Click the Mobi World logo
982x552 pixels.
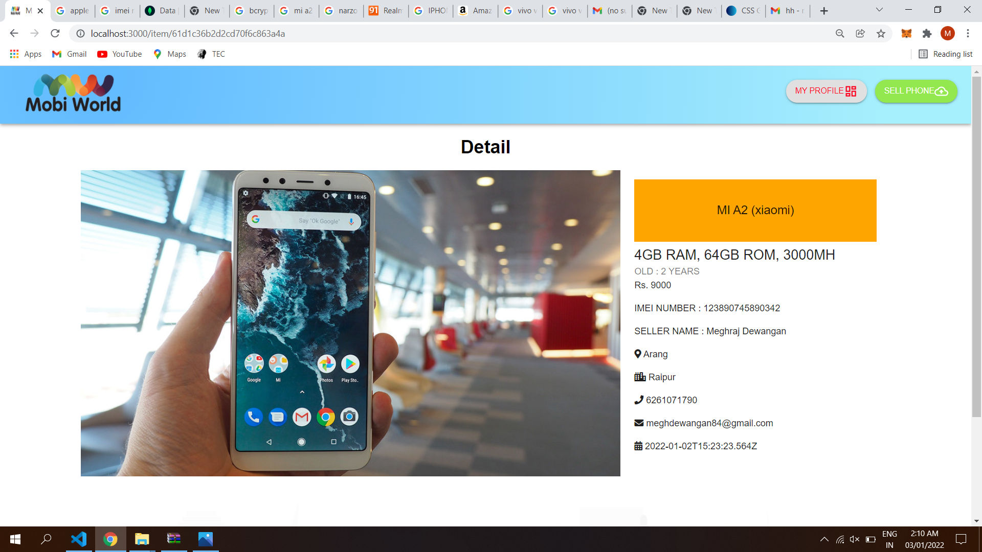coord(73,94)
